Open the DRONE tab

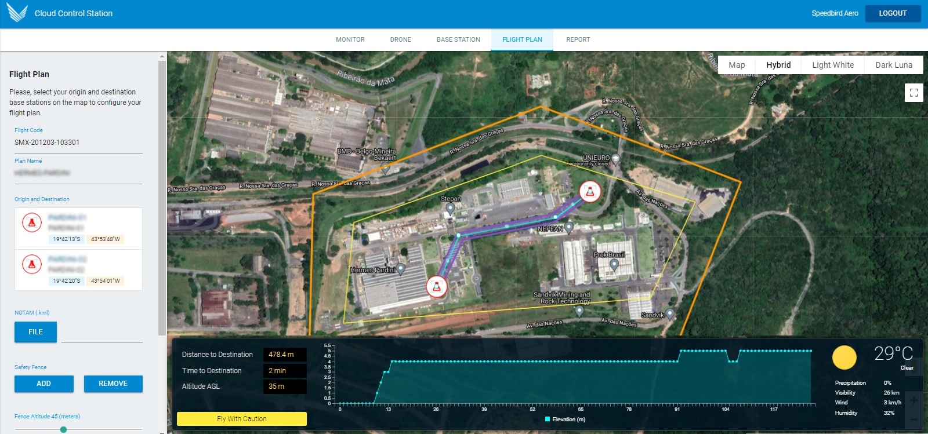pyautogui.click(x=401, y=39)
